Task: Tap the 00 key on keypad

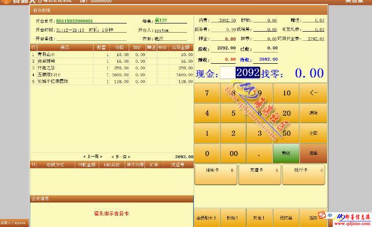Action: pos(234,153)
